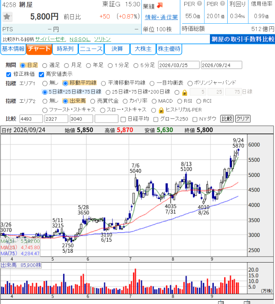
Task: Click the comparison code field 2327
Action: (56, 119)
